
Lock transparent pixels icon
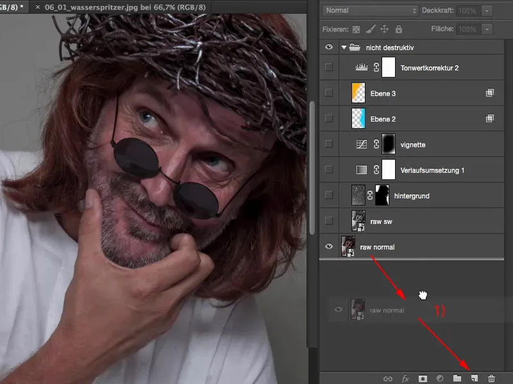(x=356, y=29)
